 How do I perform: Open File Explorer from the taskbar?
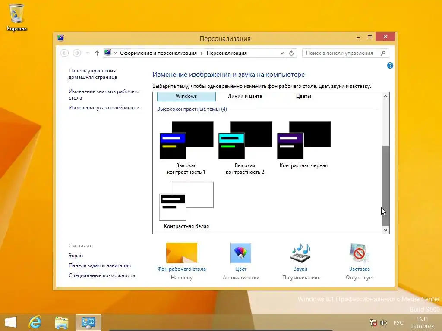click(x=61, y=322)
